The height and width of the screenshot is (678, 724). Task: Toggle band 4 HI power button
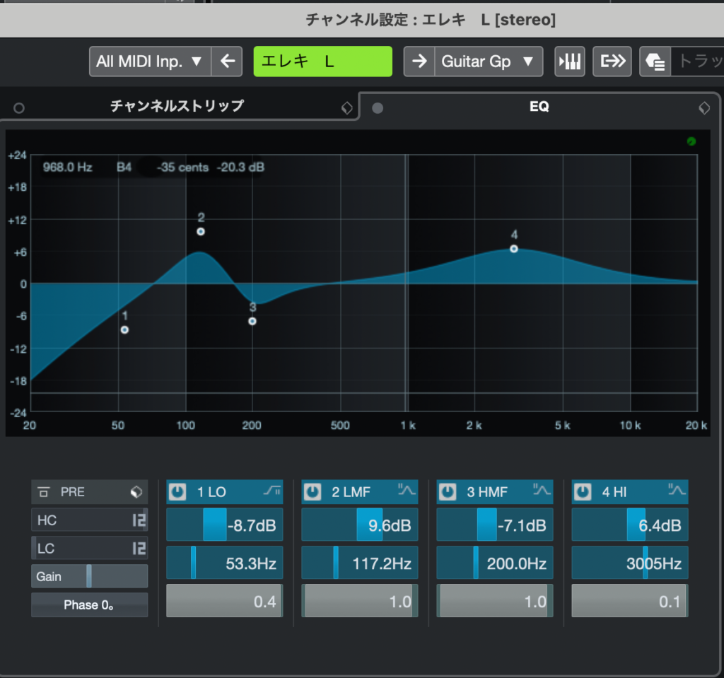[583, 492]
